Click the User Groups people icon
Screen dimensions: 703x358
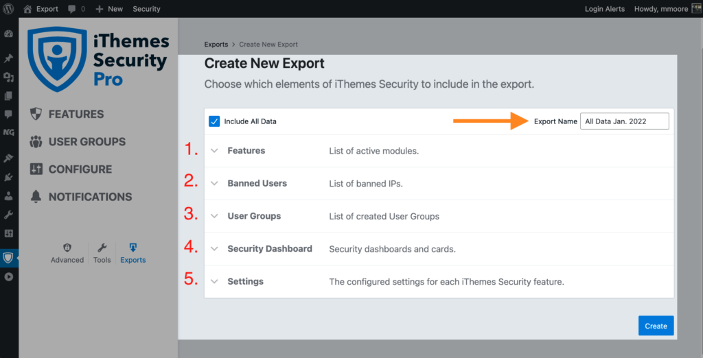(x=36, y=141)
